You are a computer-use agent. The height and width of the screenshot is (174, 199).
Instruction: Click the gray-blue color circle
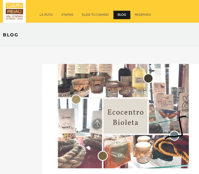174,136
